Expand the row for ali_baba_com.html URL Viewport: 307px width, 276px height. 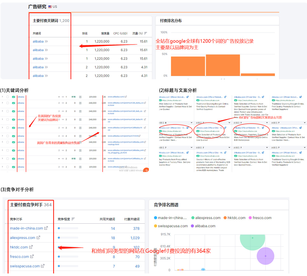[2, 103]
